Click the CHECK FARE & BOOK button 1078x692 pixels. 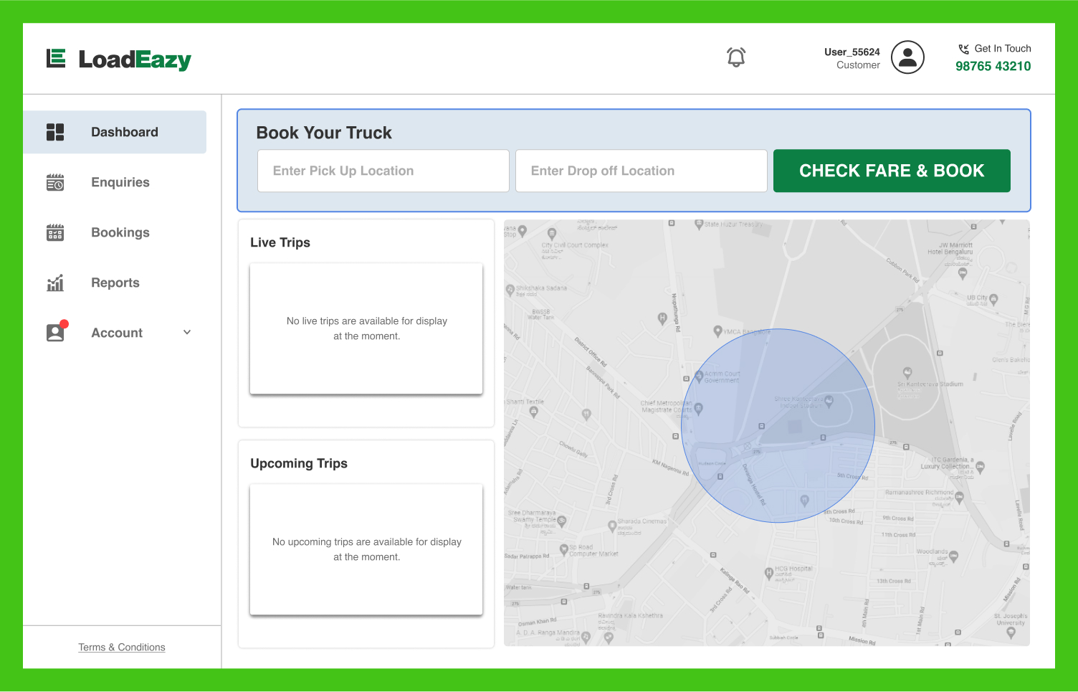[892, 171]
